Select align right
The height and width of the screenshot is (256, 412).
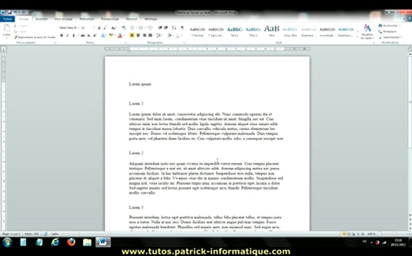coord(144,35)
